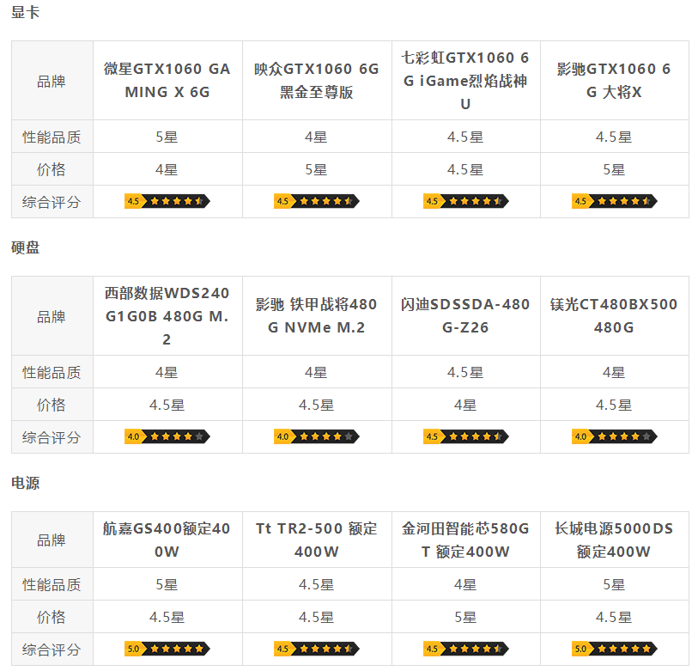Click the 闪迪SDSSDA-480G-Z26 cell
Viewport: 698px width, 671px height.
(x=465, y=316)
